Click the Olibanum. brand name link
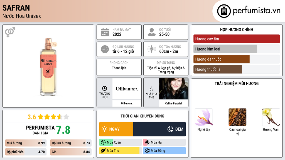Screen dimensions: 285x160 tap(127, 103)
